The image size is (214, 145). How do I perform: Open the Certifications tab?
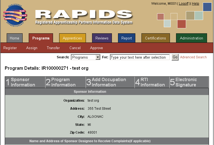(156, 38)
